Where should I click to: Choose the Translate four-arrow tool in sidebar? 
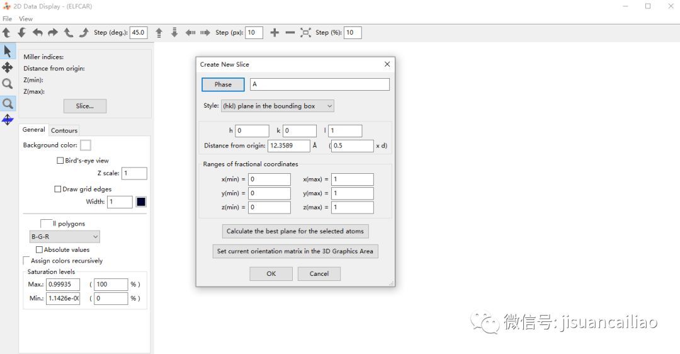click(x=8, y=67)
